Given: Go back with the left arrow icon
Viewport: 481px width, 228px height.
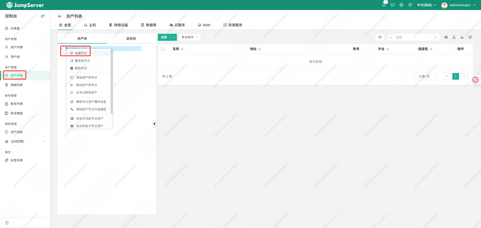Looking at the screenshot, I should [x=60, y=16].
